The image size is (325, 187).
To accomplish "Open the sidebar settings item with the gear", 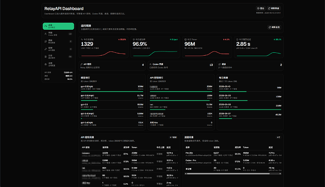I will 58,64.
